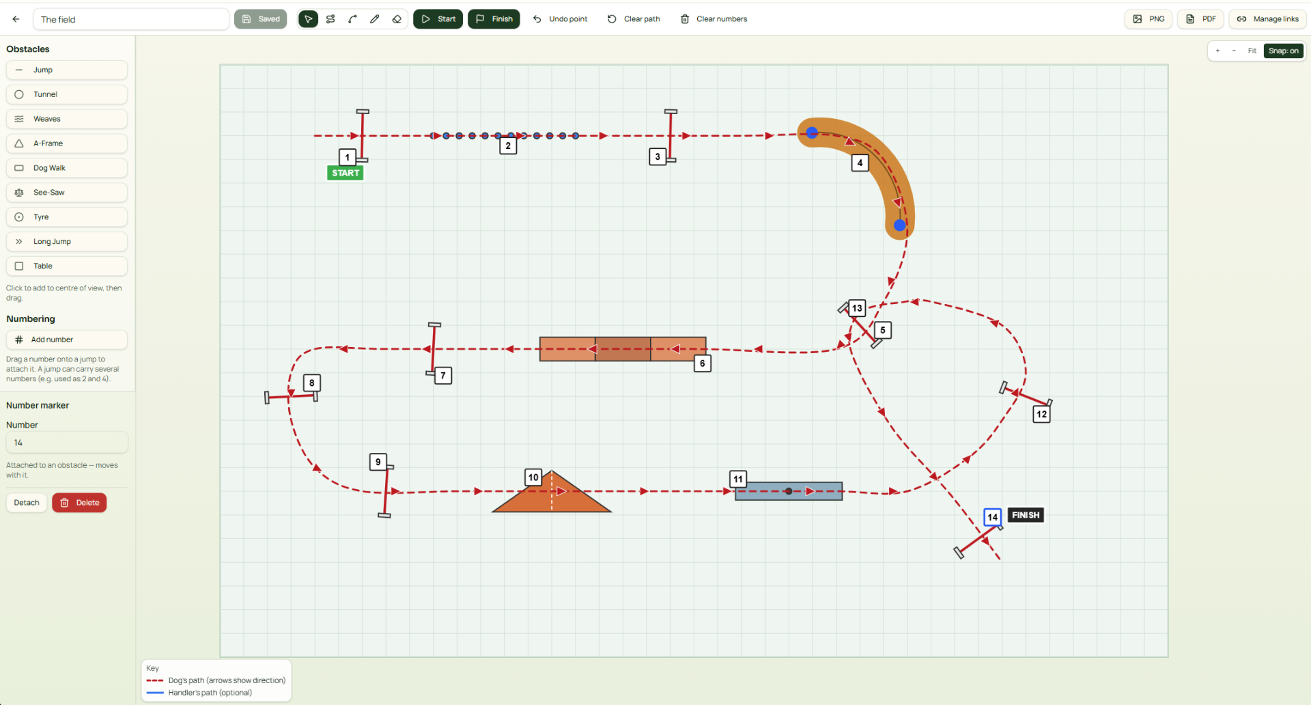Zoom out with the minus control
Image resolution: width=1311 pixels, height=705 pixels.
[1234, 51]
